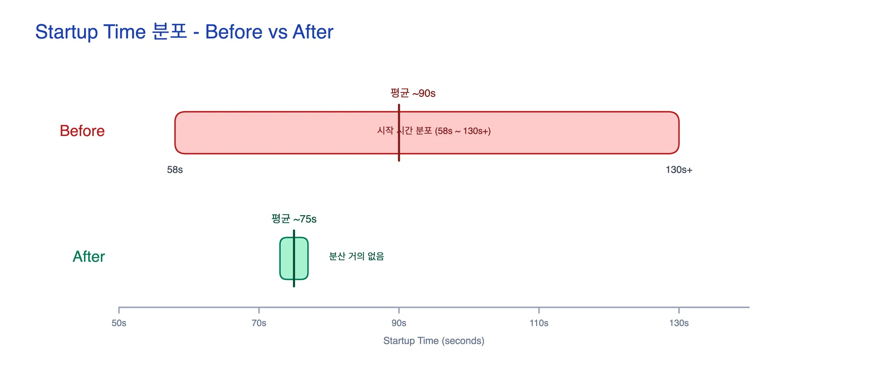
Task: Select the "분산 거의 없음" annotation
Action: click(357, 257)
